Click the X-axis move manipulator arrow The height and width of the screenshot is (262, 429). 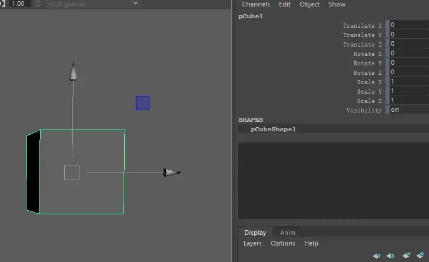tap(172, 173)
